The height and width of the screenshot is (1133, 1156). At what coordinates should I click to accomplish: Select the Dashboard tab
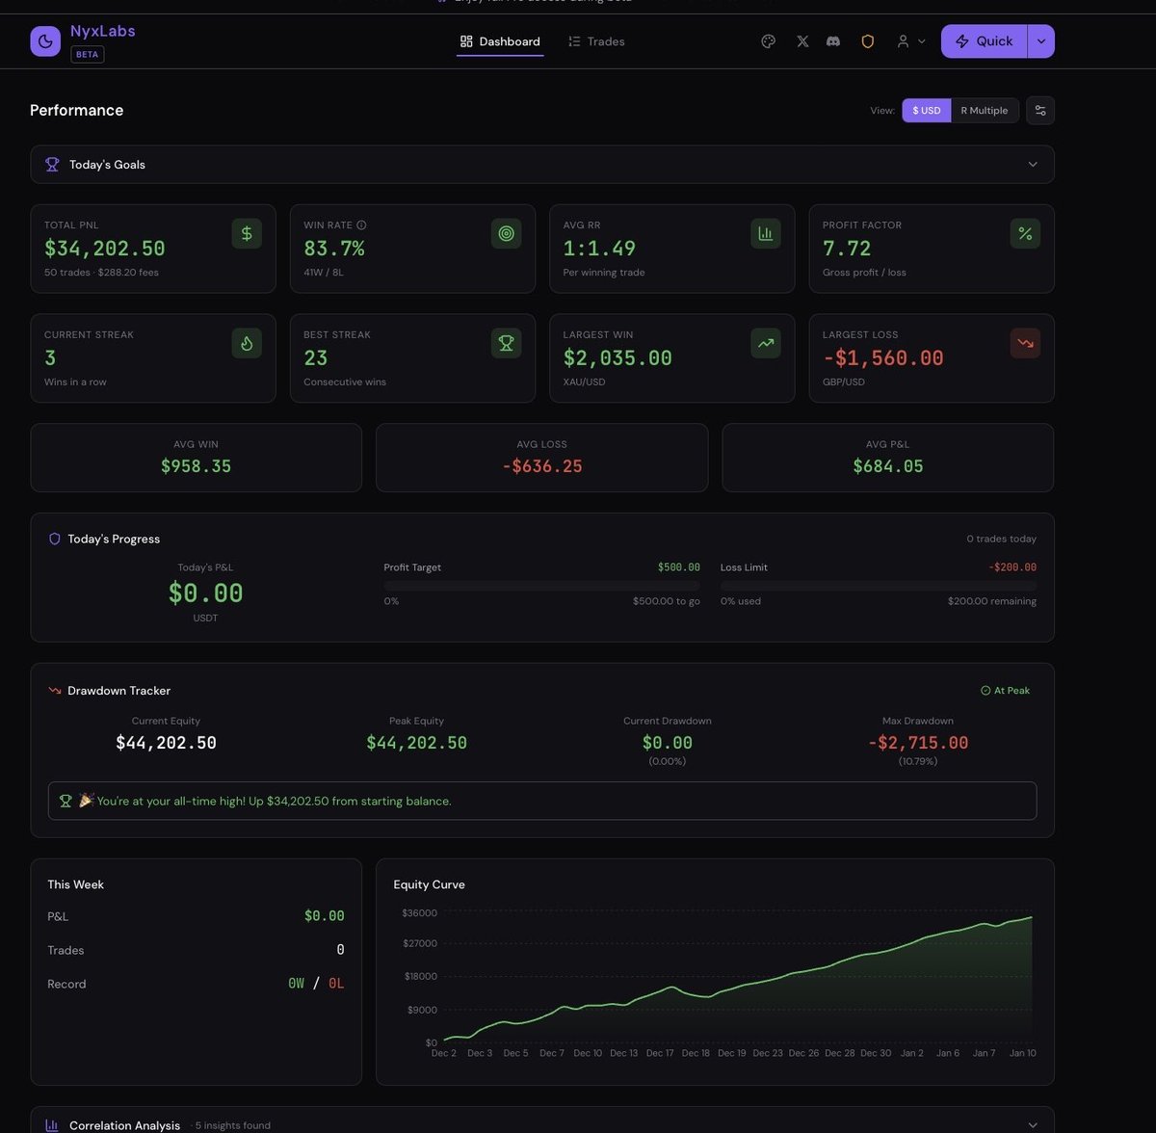(x=499, y=41)
